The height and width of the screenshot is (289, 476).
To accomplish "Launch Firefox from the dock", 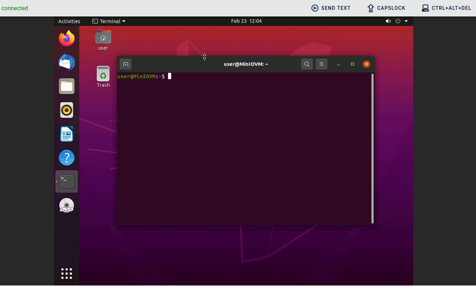I will coord(67,39).
